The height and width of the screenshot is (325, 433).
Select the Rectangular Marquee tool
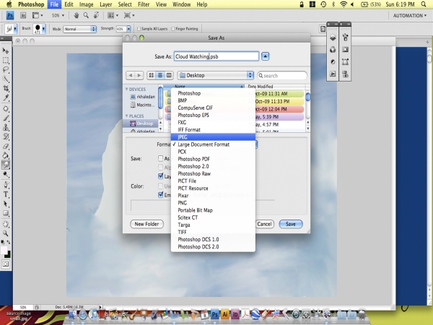coord(6,60)
